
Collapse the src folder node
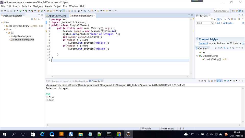click(4, 29)
